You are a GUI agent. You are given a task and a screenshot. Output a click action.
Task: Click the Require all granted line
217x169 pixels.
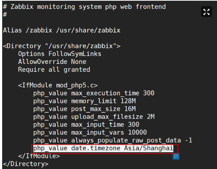54,69
